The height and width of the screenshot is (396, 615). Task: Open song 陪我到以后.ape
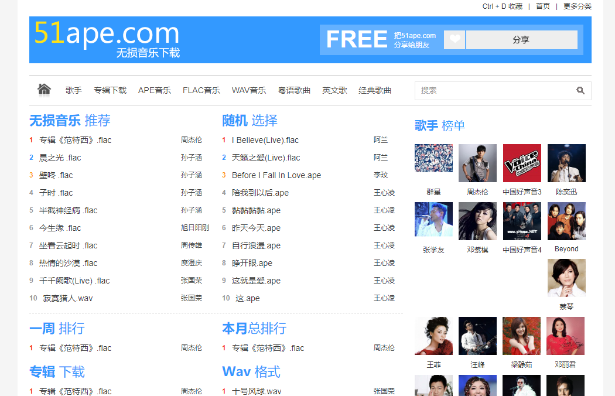click(x=260, y=193)
